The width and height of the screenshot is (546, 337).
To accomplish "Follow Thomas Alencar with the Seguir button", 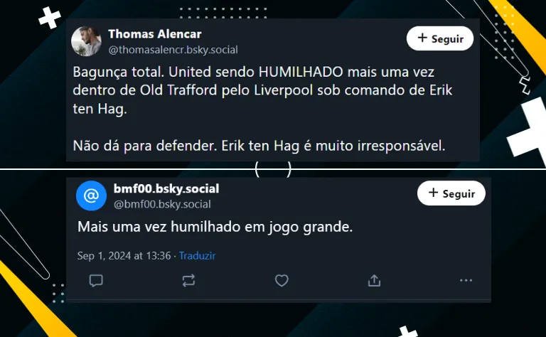I will [440, 38].
